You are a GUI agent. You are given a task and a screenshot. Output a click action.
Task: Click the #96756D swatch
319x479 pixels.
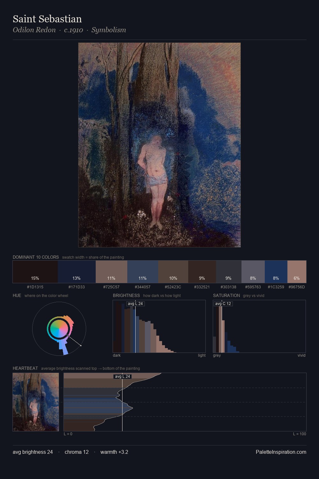pyautogui.click(x=297, y=272)
